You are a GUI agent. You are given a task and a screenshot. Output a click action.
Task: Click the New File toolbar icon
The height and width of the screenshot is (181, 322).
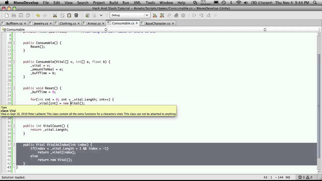coord(7,15)
